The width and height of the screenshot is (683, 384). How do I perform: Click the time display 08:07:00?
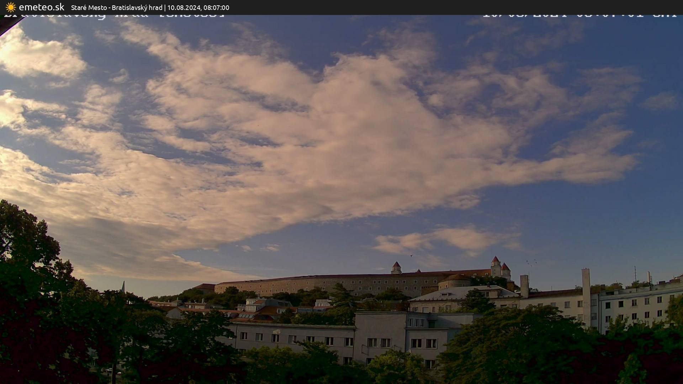pos(218,7)
